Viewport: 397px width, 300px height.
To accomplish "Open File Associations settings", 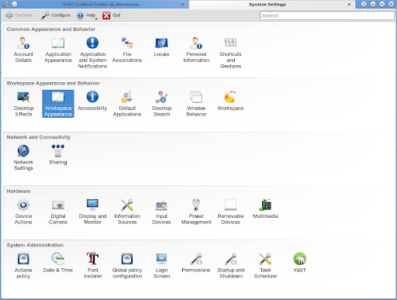I will (127, 50).
